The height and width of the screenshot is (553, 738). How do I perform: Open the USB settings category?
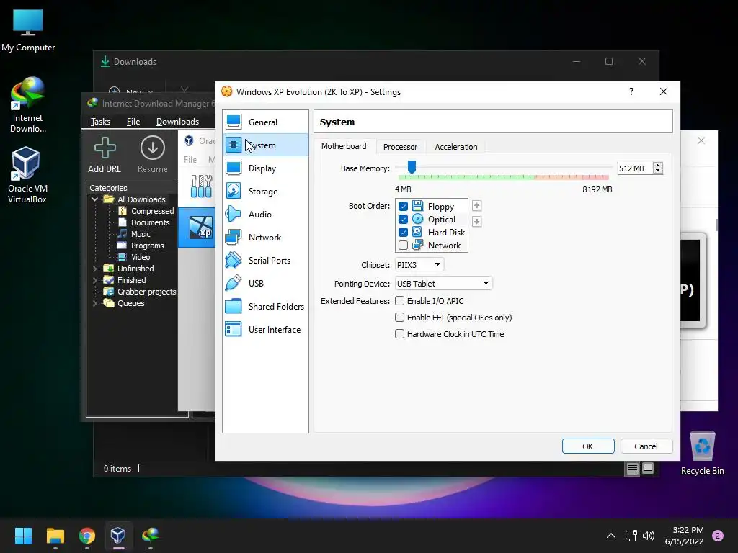(x=265, y=284)
